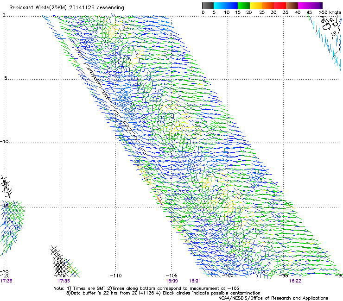This screenshot has width=343, height=301.
Task: Click the -110 longitude label
Action: [116, 276]
